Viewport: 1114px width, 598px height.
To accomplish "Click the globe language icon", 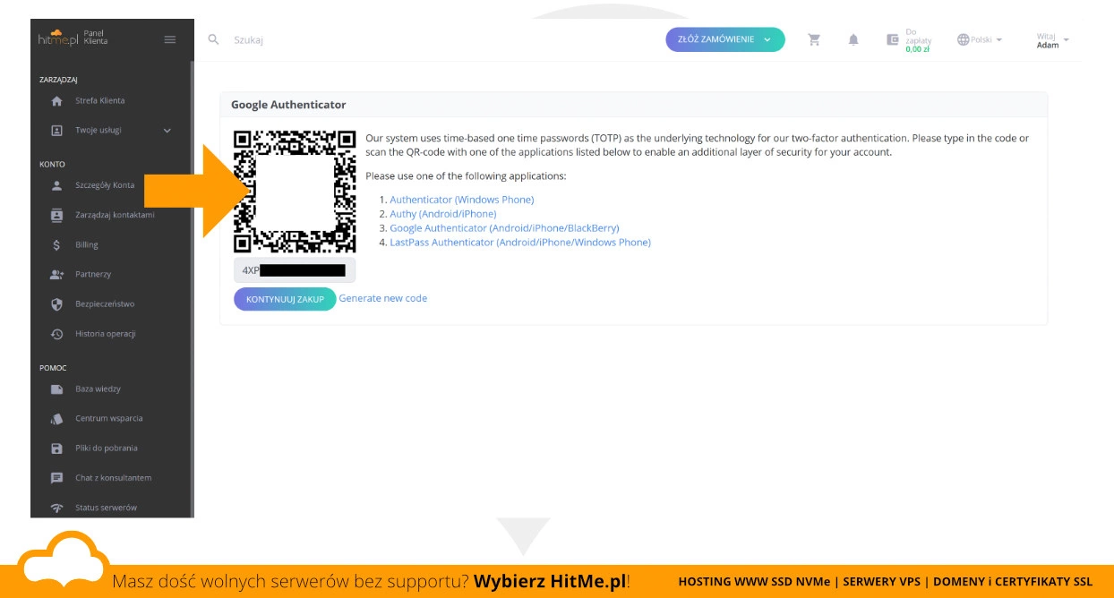I will [x=964, y=39].
